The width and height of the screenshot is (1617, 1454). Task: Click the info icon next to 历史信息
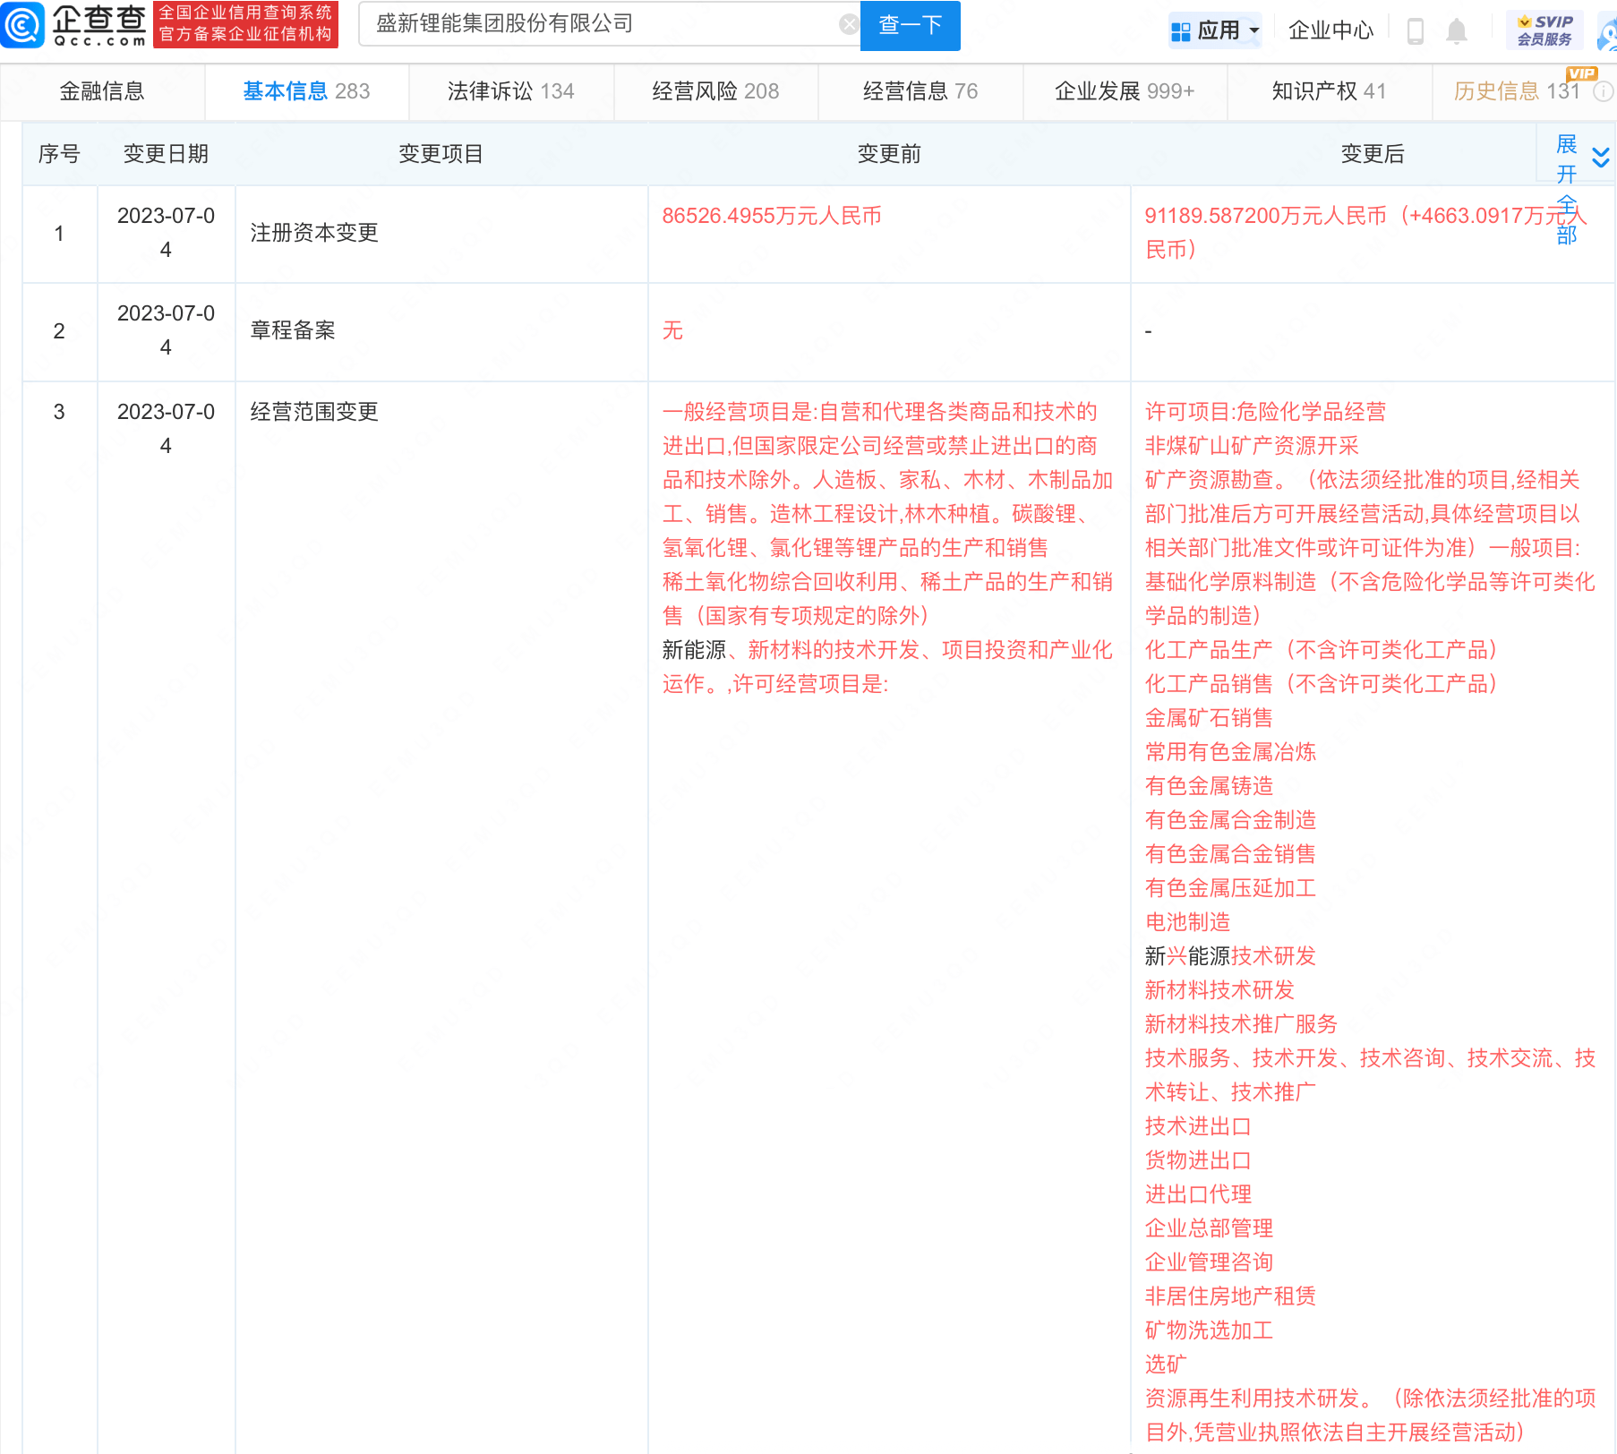click(1604, 91)
